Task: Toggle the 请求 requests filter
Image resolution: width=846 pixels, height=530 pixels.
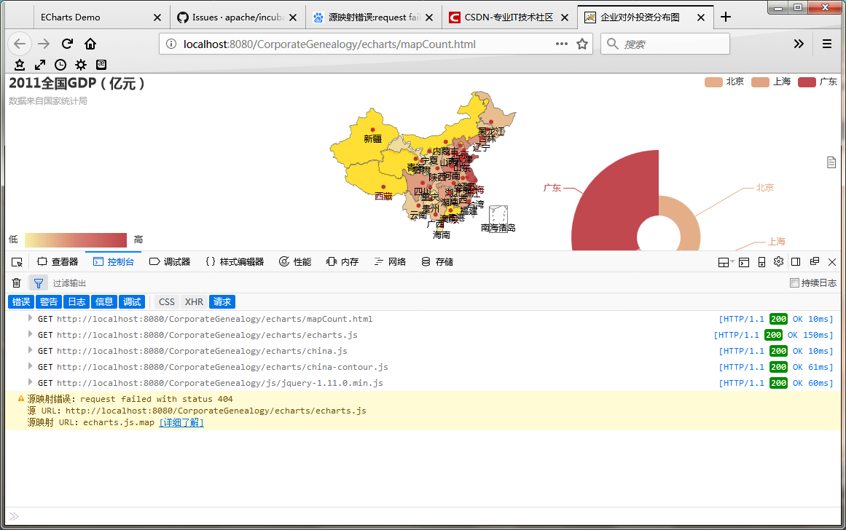Action: click(222, 302)
